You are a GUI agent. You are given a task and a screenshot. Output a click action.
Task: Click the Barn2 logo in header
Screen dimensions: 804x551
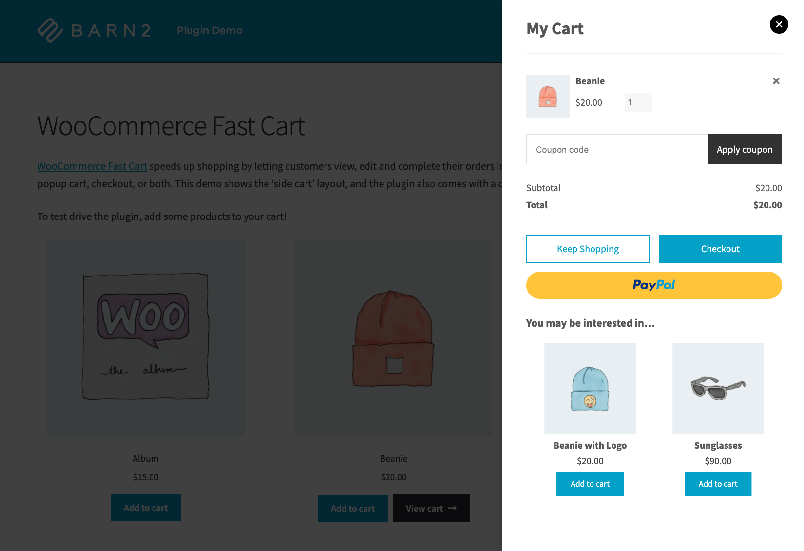pyautogui.click(x=94, y=30)
